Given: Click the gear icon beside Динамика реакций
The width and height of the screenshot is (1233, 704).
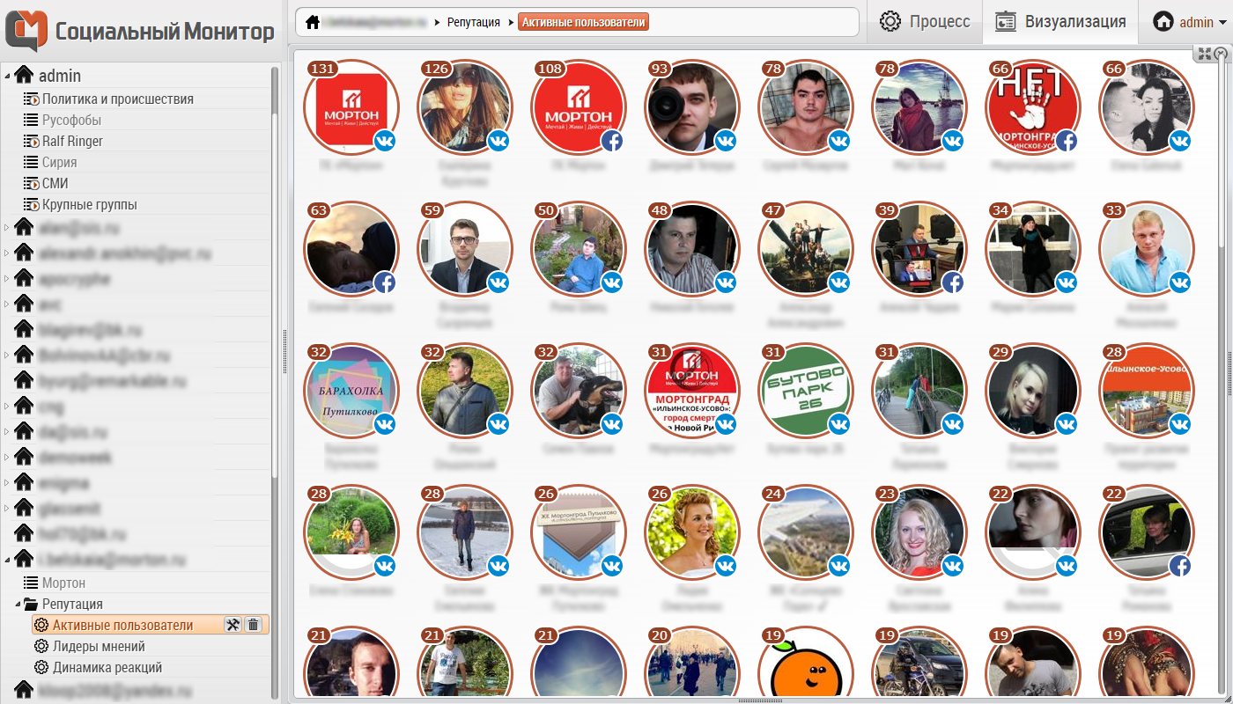Looking at the screenshot, I should (x=41, y=667).
